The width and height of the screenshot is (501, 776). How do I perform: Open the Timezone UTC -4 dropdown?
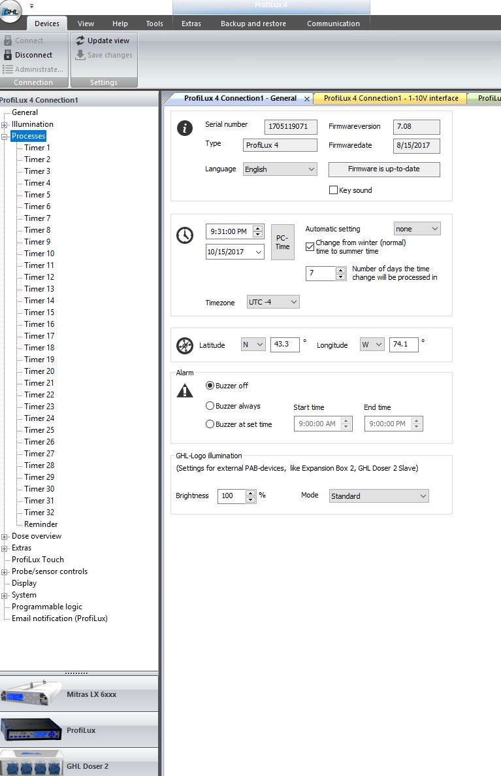point(273,302)
